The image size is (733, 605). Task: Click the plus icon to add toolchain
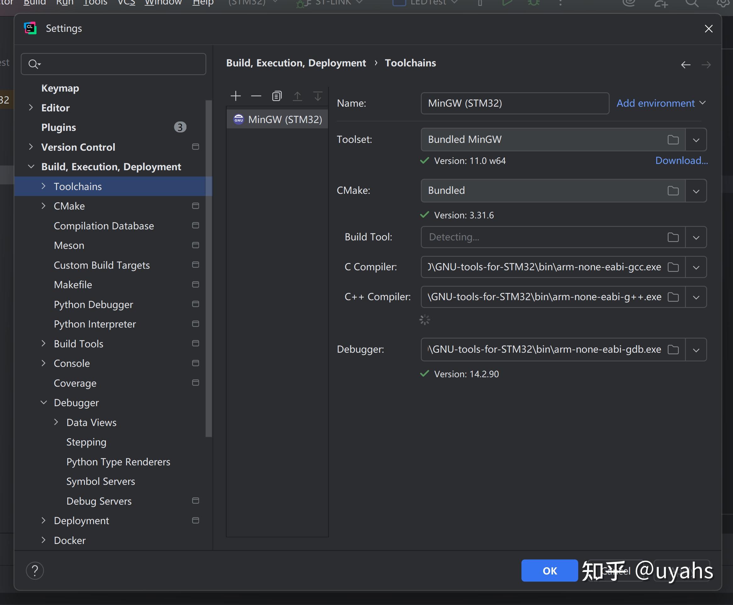point(236,96)
